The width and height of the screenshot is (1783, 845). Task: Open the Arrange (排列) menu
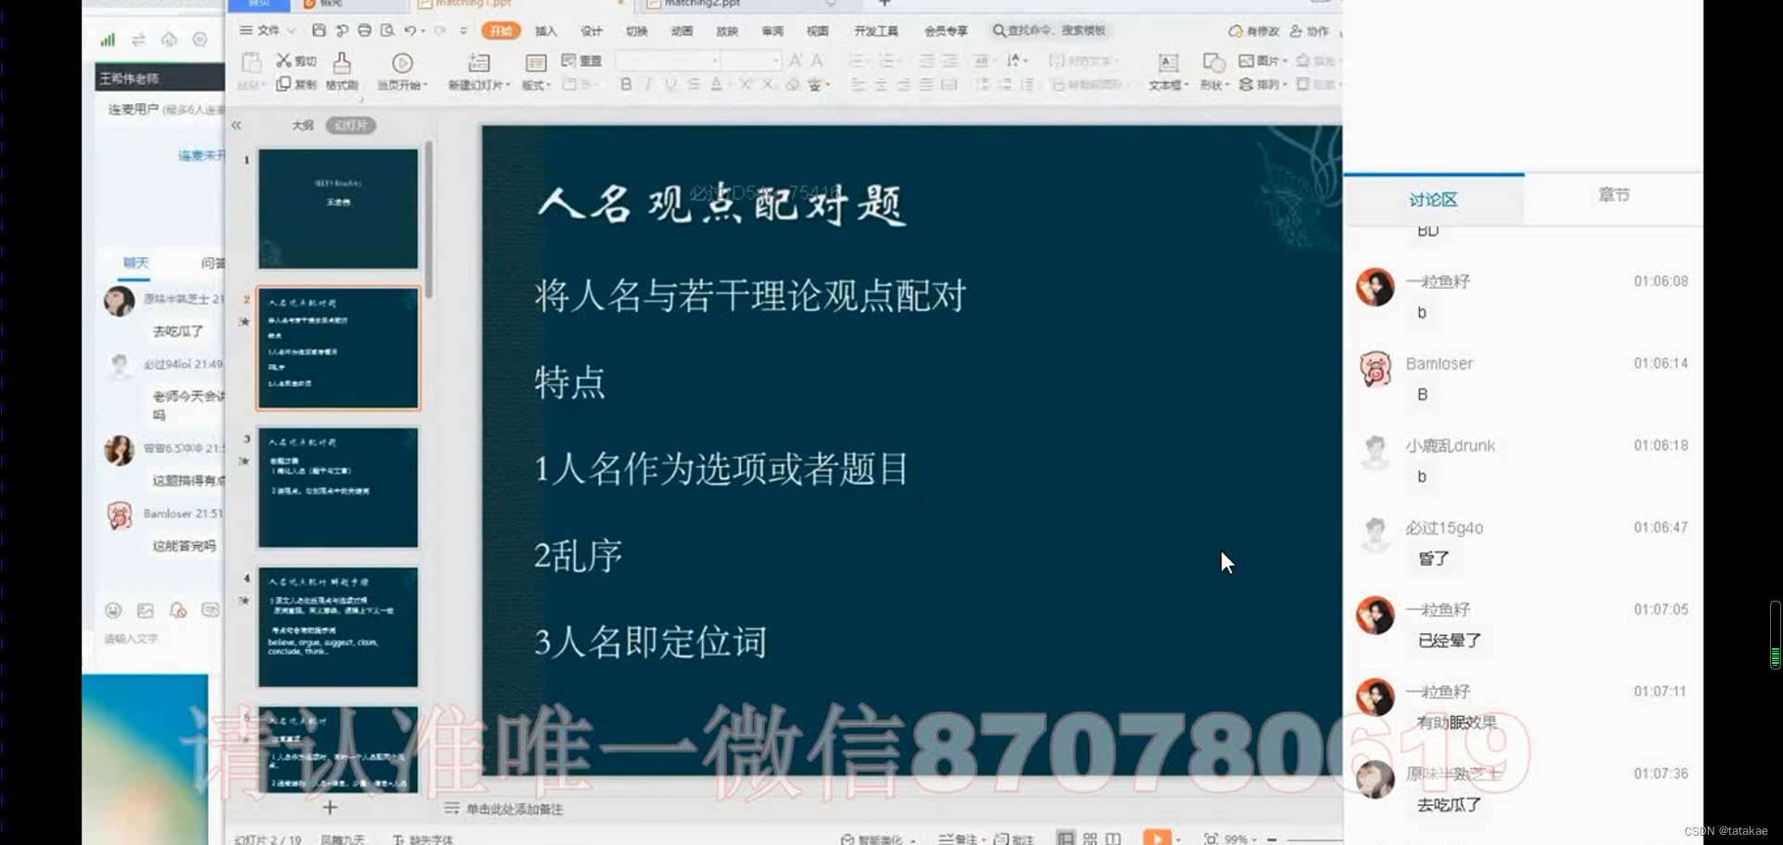[1263, 84]
